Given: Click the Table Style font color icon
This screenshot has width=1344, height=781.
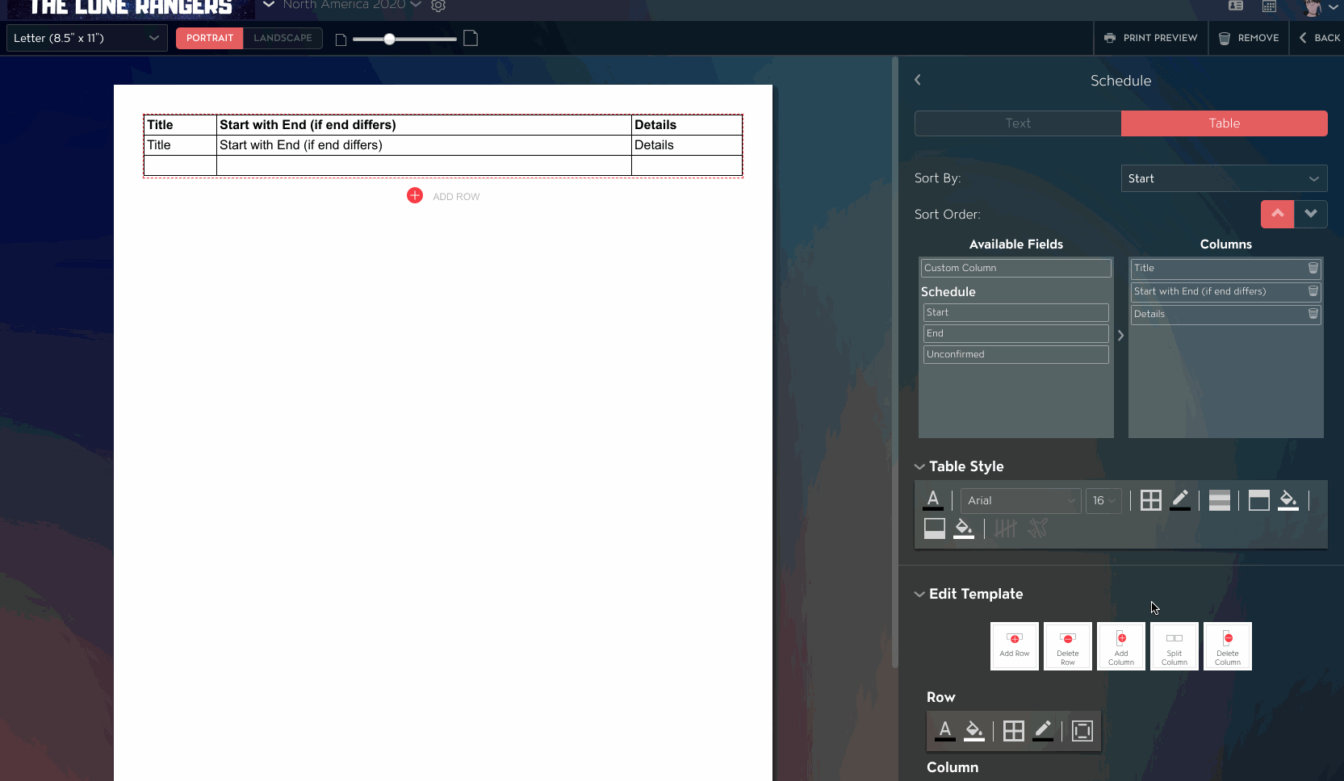Looking at the screenshot, I should tap(933, 500).
